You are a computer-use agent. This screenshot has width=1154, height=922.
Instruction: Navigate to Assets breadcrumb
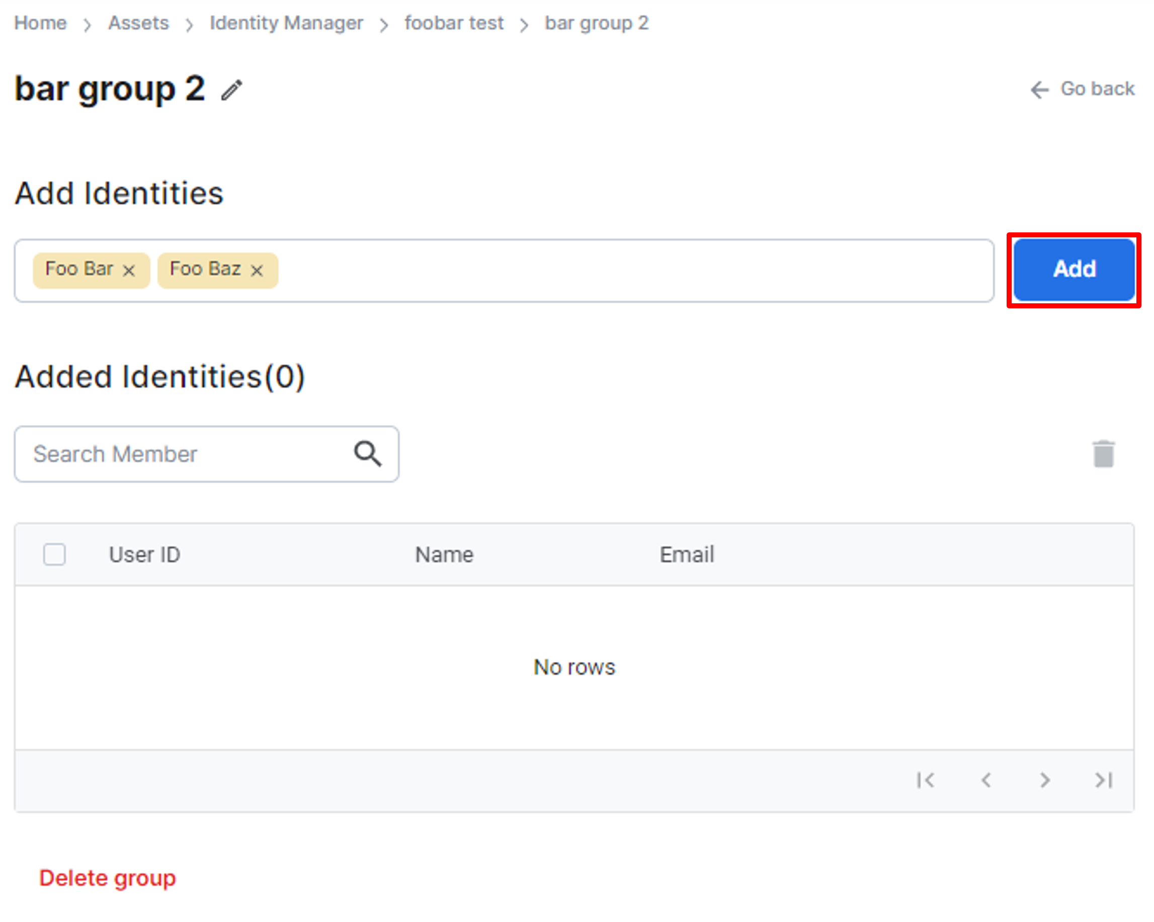pos(138,23)
